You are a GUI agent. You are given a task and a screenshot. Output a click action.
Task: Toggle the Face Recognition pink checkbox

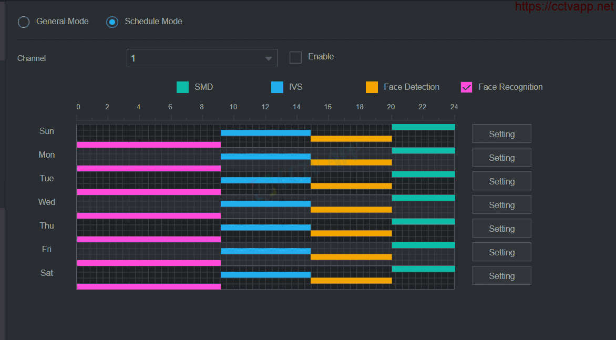[x=466, y=87]
